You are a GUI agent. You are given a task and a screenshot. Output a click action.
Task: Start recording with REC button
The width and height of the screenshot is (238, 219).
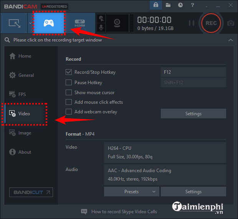[x=211, y=23]
